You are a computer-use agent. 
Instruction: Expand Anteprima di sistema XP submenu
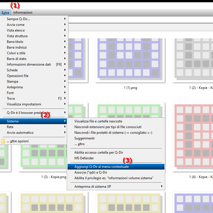(116, 187)
